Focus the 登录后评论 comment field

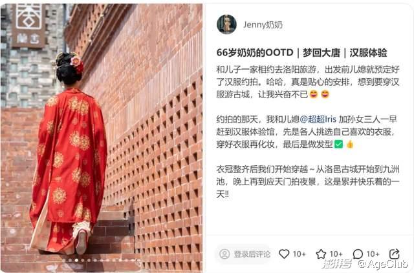243,254
